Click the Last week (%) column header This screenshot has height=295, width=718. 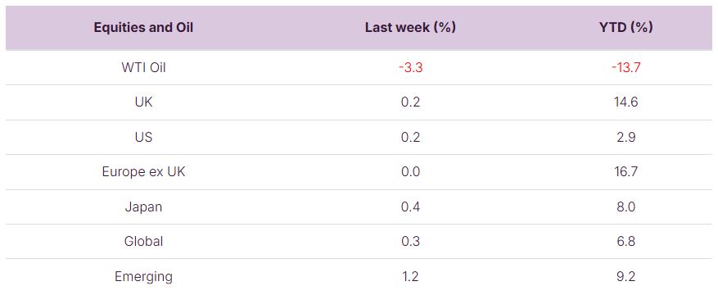[x=410, y=28]
